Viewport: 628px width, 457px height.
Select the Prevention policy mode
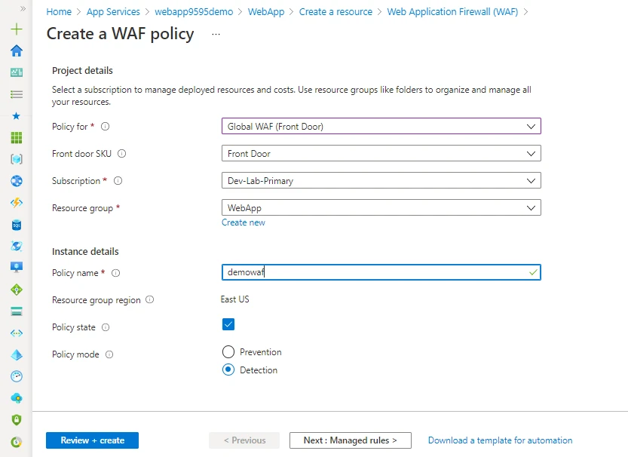pyautogui.click(x=228, y=351)
